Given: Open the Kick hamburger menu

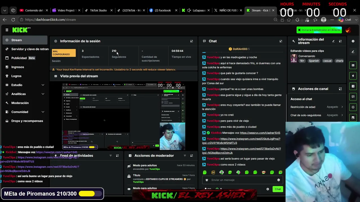Looking at the screenshot, I should 7,30.
